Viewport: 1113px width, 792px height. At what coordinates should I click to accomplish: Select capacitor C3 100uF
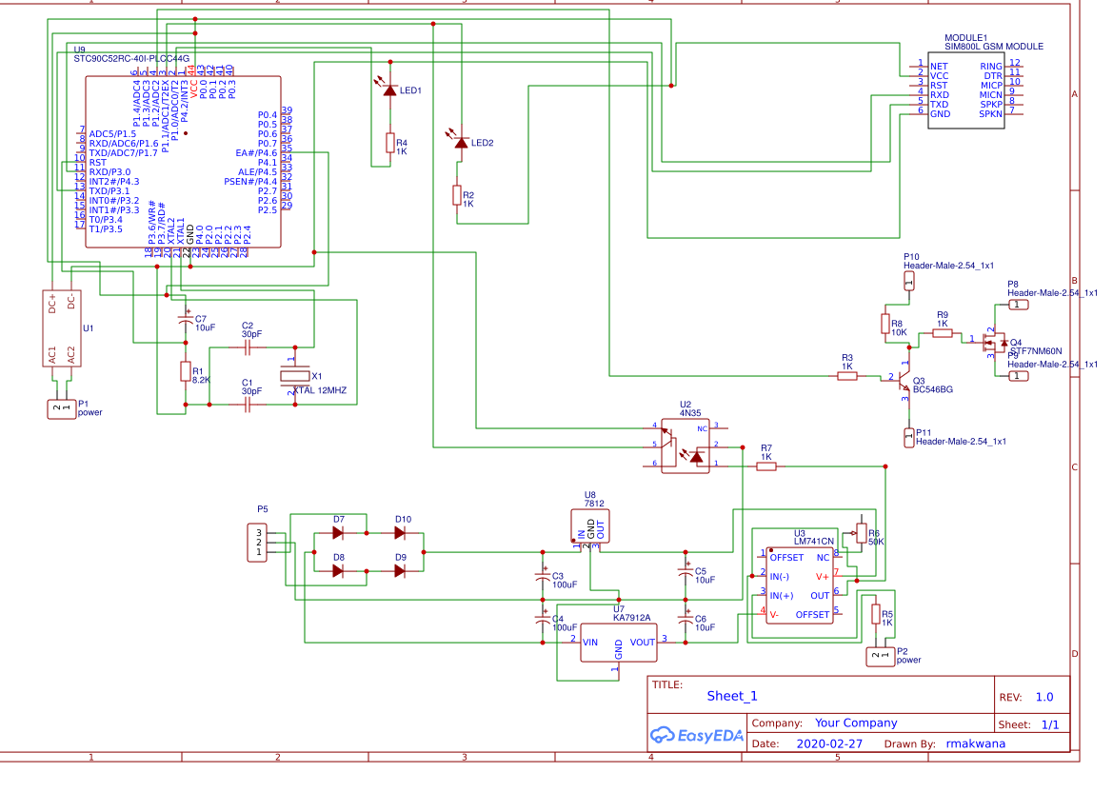pyautogui.click(x=543, y=576)
